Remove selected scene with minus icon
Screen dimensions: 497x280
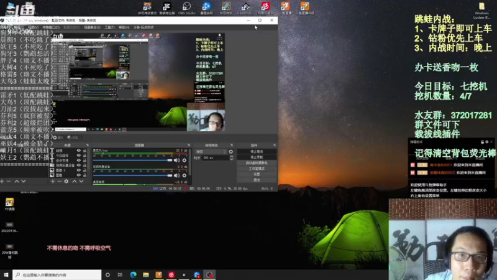9,181
